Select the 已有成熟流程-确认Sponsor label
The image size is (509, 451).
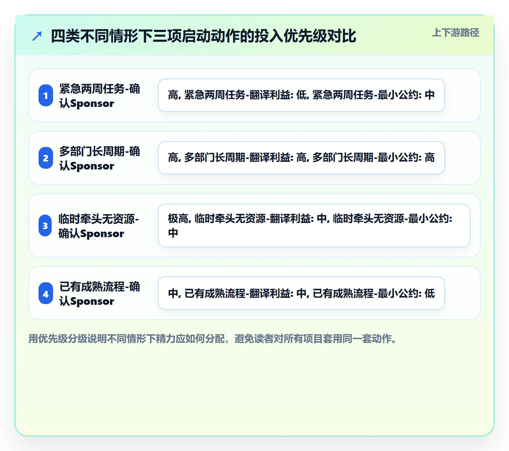(x=100, y=294)
